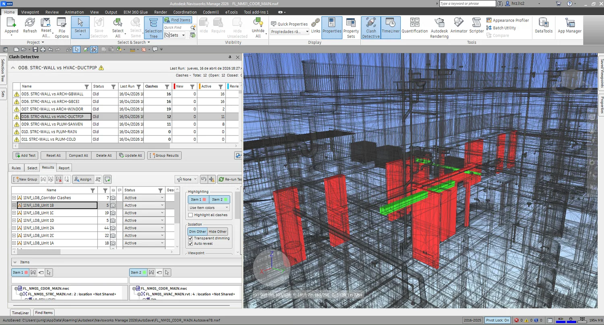
Task: Click the Add Test button
Action: click(x=25, y=155)
